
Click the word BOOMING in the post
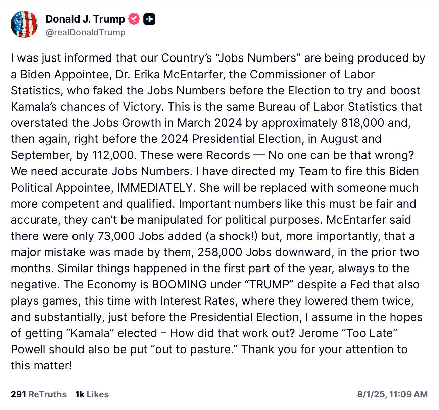point(179,284)
